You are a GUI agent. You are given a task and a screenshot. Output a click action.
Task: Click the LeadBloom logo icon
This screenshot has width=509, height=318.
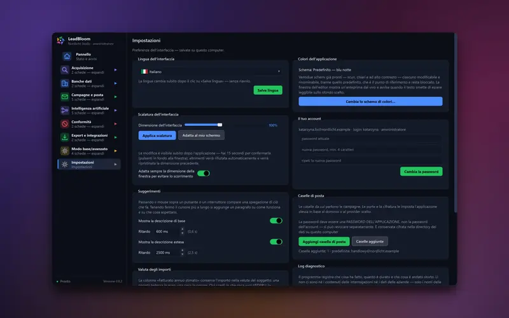60,40
